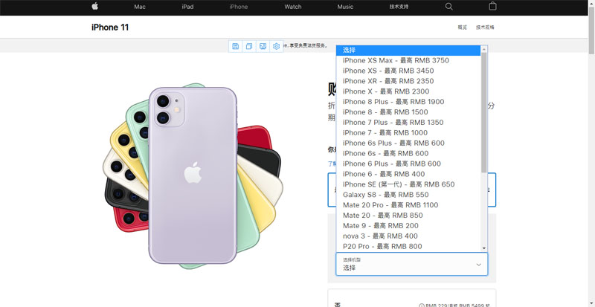Image resolution: width=595 pixels, height=307 pixels.
Task: Click the picture-in-picture screen icon
Action: click(x=263, y=46)
